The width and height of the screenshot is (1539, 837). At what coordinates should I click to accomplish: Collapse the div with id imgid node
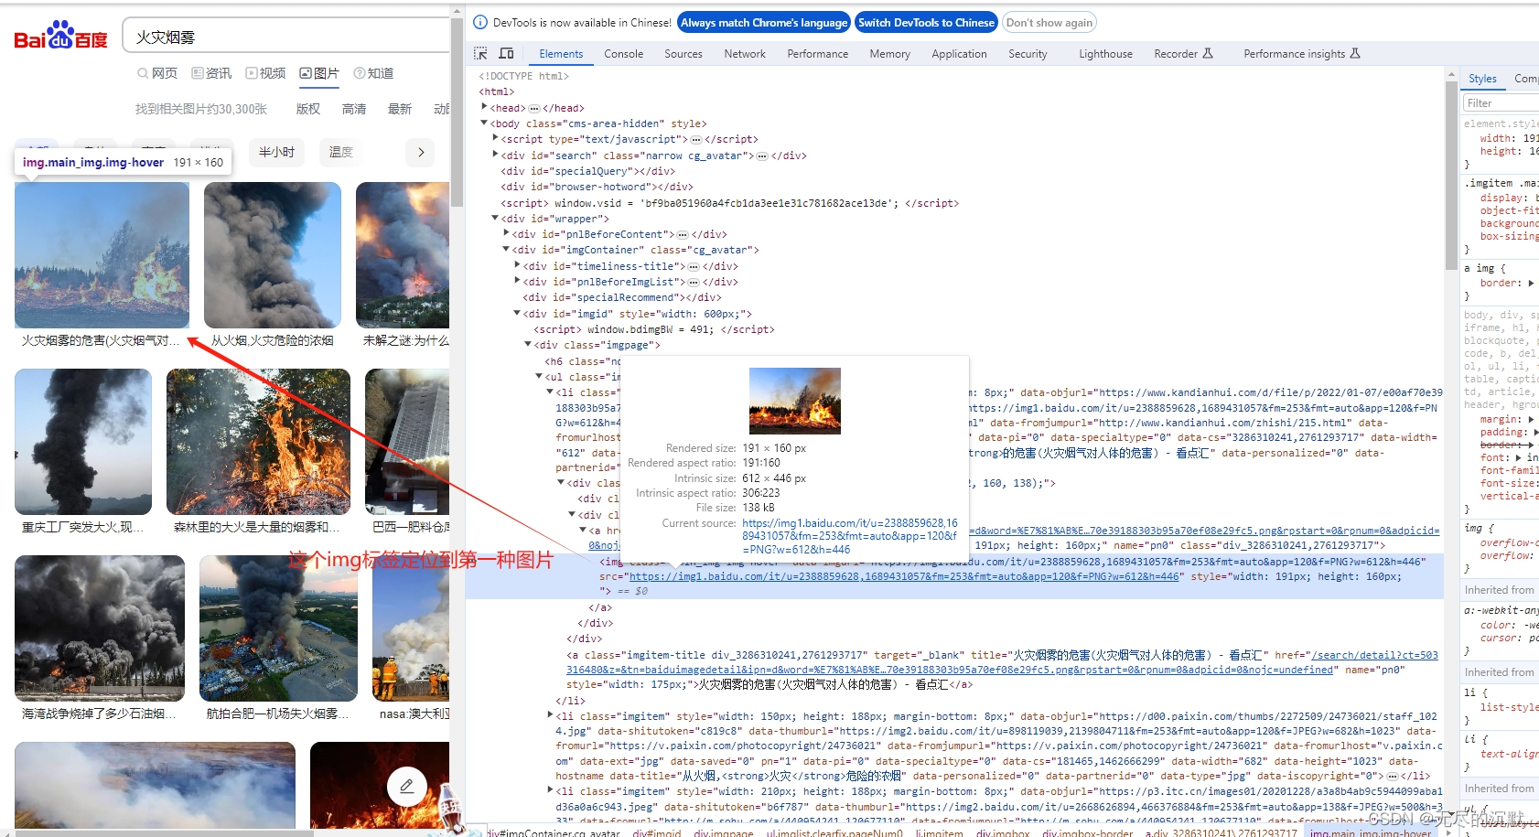(518, 313)
